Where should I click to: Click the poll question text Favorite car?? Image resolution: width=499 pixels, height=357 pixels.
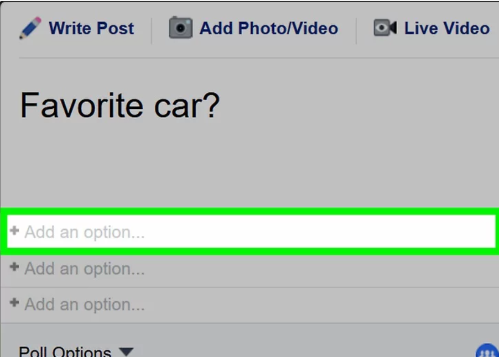[119, 105]
